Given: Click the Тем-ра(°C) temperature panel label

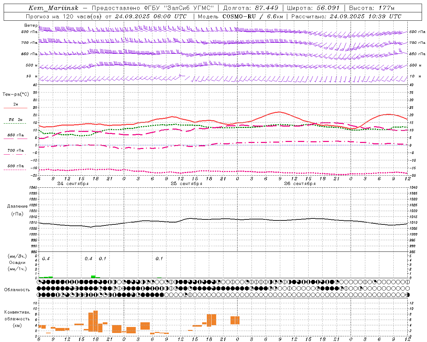Looking at the screenshot, I should point(16,95).
